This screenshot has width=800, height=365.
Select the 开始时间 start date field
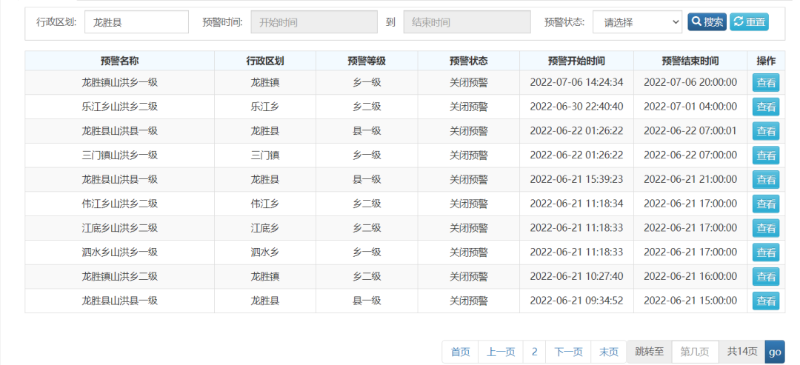[313, 22]
